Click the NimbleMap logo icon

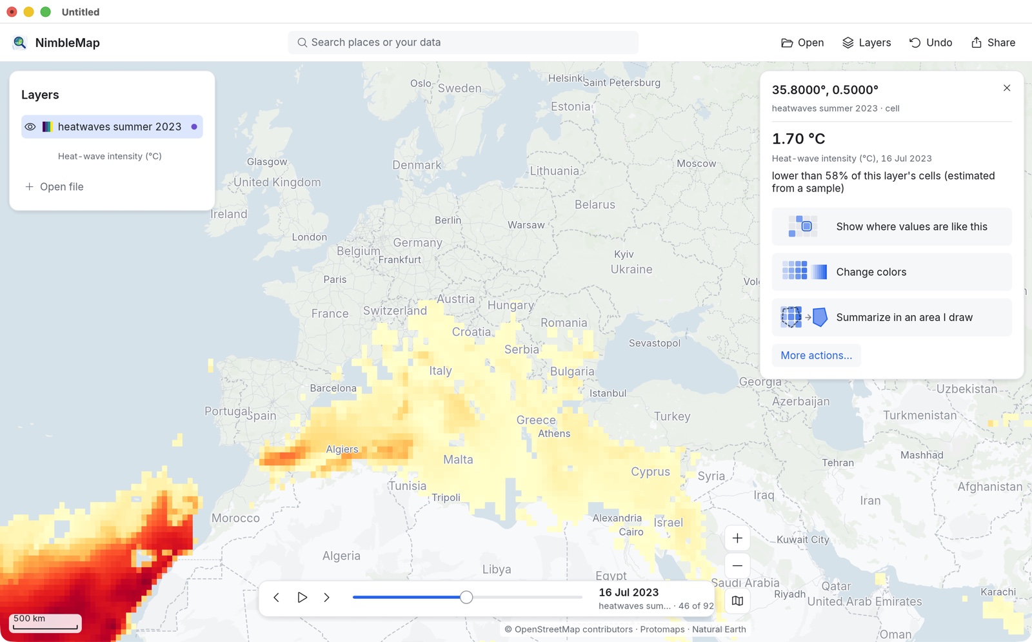pos(19,43)
